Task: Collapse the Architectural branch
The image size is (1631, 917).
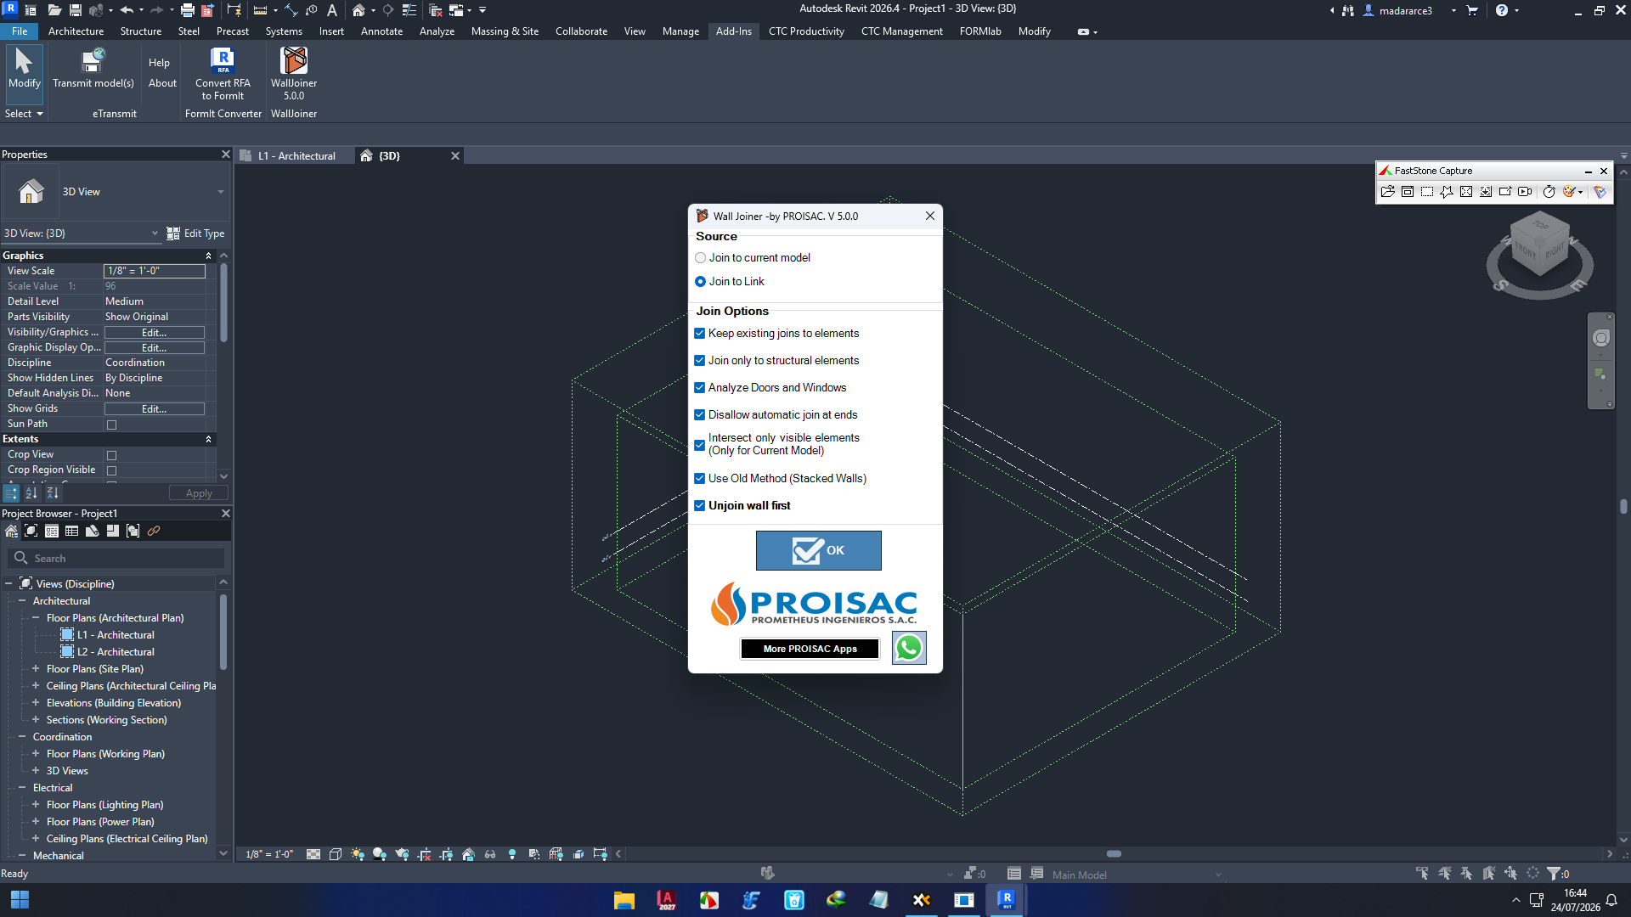Action: [x=22, y=601]
